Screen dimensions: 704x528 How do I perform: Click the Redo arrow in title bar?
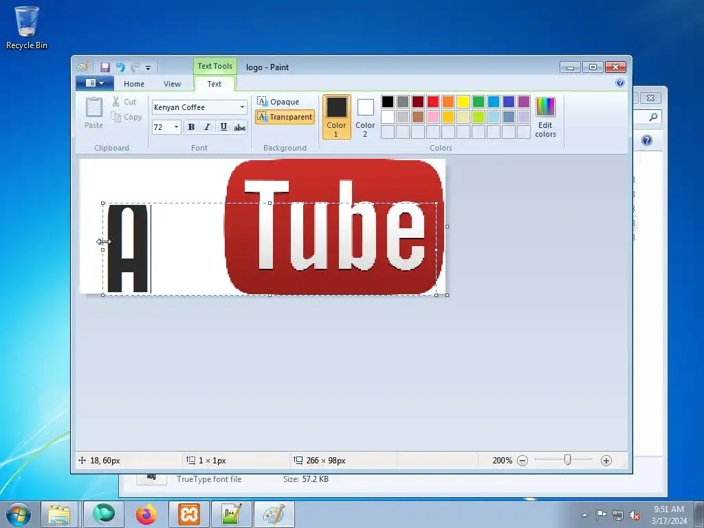[x=135, y=67]
